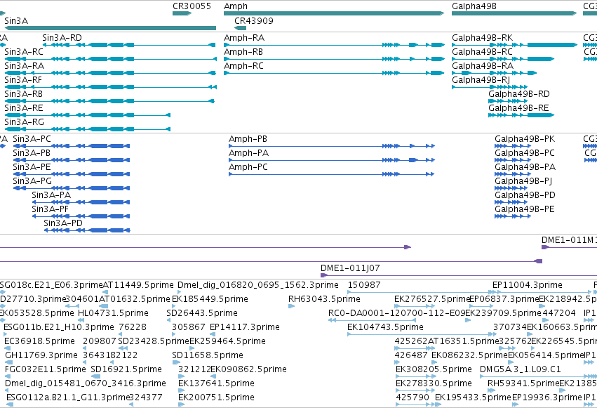This screenshot has height=408, width=597.
Task: Select Galpha49B-RJ transcript label
Action: [481, 80]
